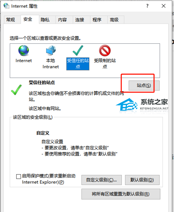
Task: Click the large green checkmark beside 受信任的站点
Action: click(16, 90)
